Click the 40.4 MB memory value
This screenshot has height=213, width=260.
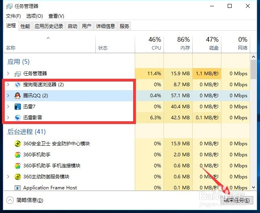click(180, 106)
